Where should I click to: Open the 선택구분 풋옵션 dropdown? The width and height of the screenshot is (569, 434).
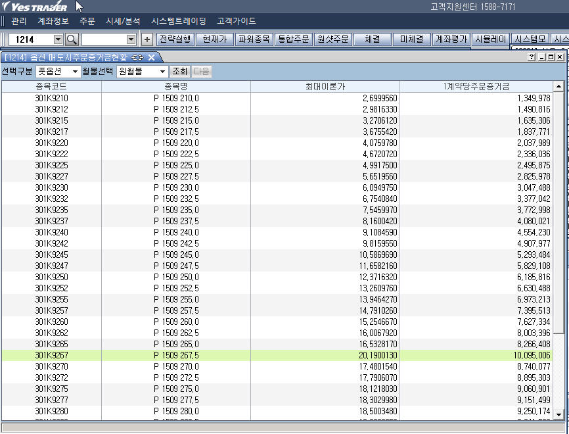75,72
